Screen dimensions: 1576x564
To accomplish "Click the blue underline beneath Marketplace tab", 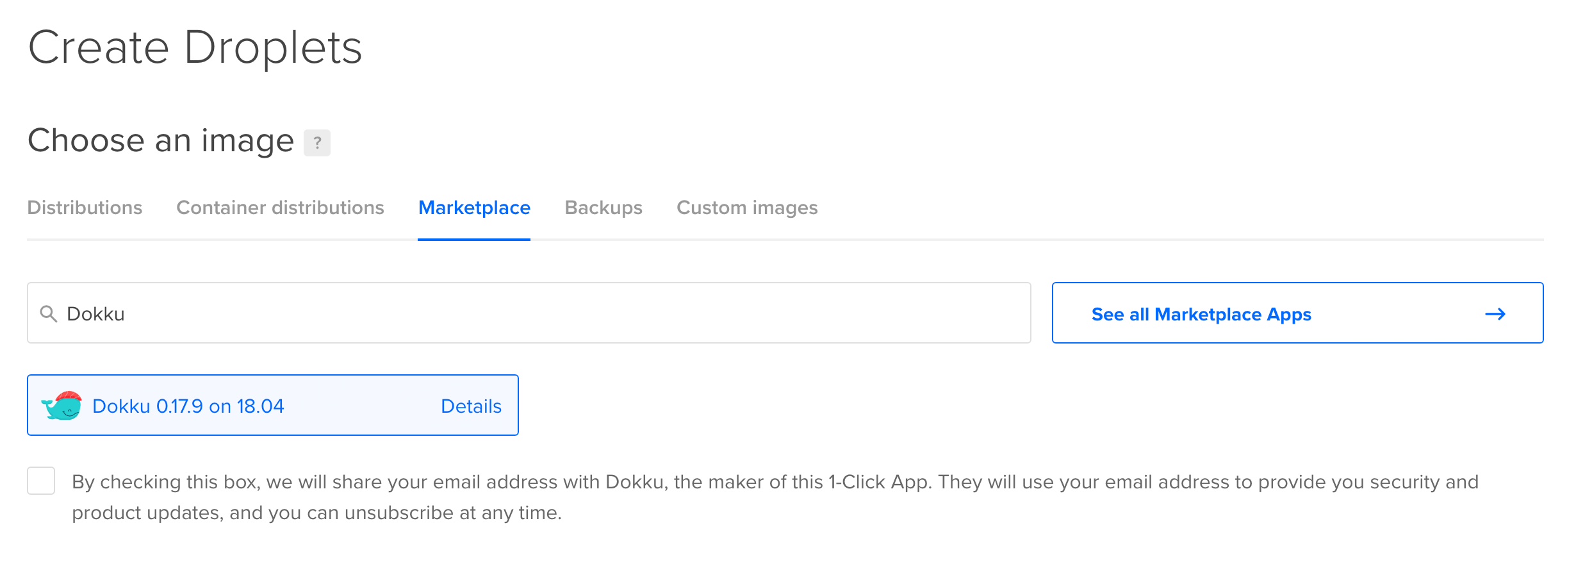I will pyautogui.click(x=474, y=239).
